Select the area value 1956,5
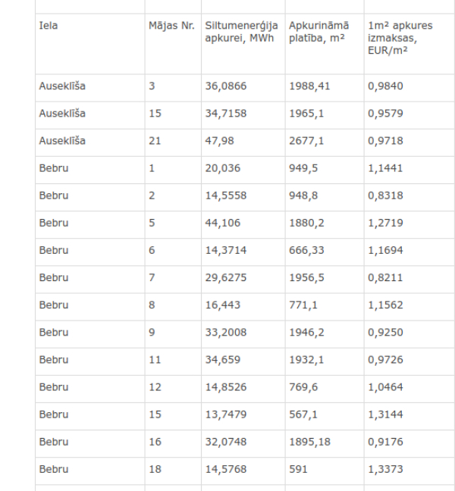Viewport: 455px width, 491px height. pyautogui.click(x=306, y=277)
